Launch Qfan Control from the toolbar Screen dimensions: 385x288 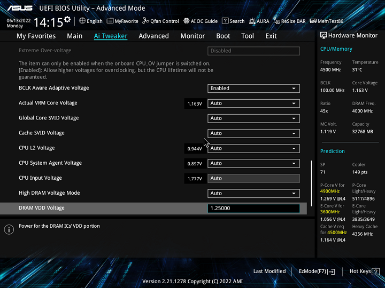click(160, 21)
